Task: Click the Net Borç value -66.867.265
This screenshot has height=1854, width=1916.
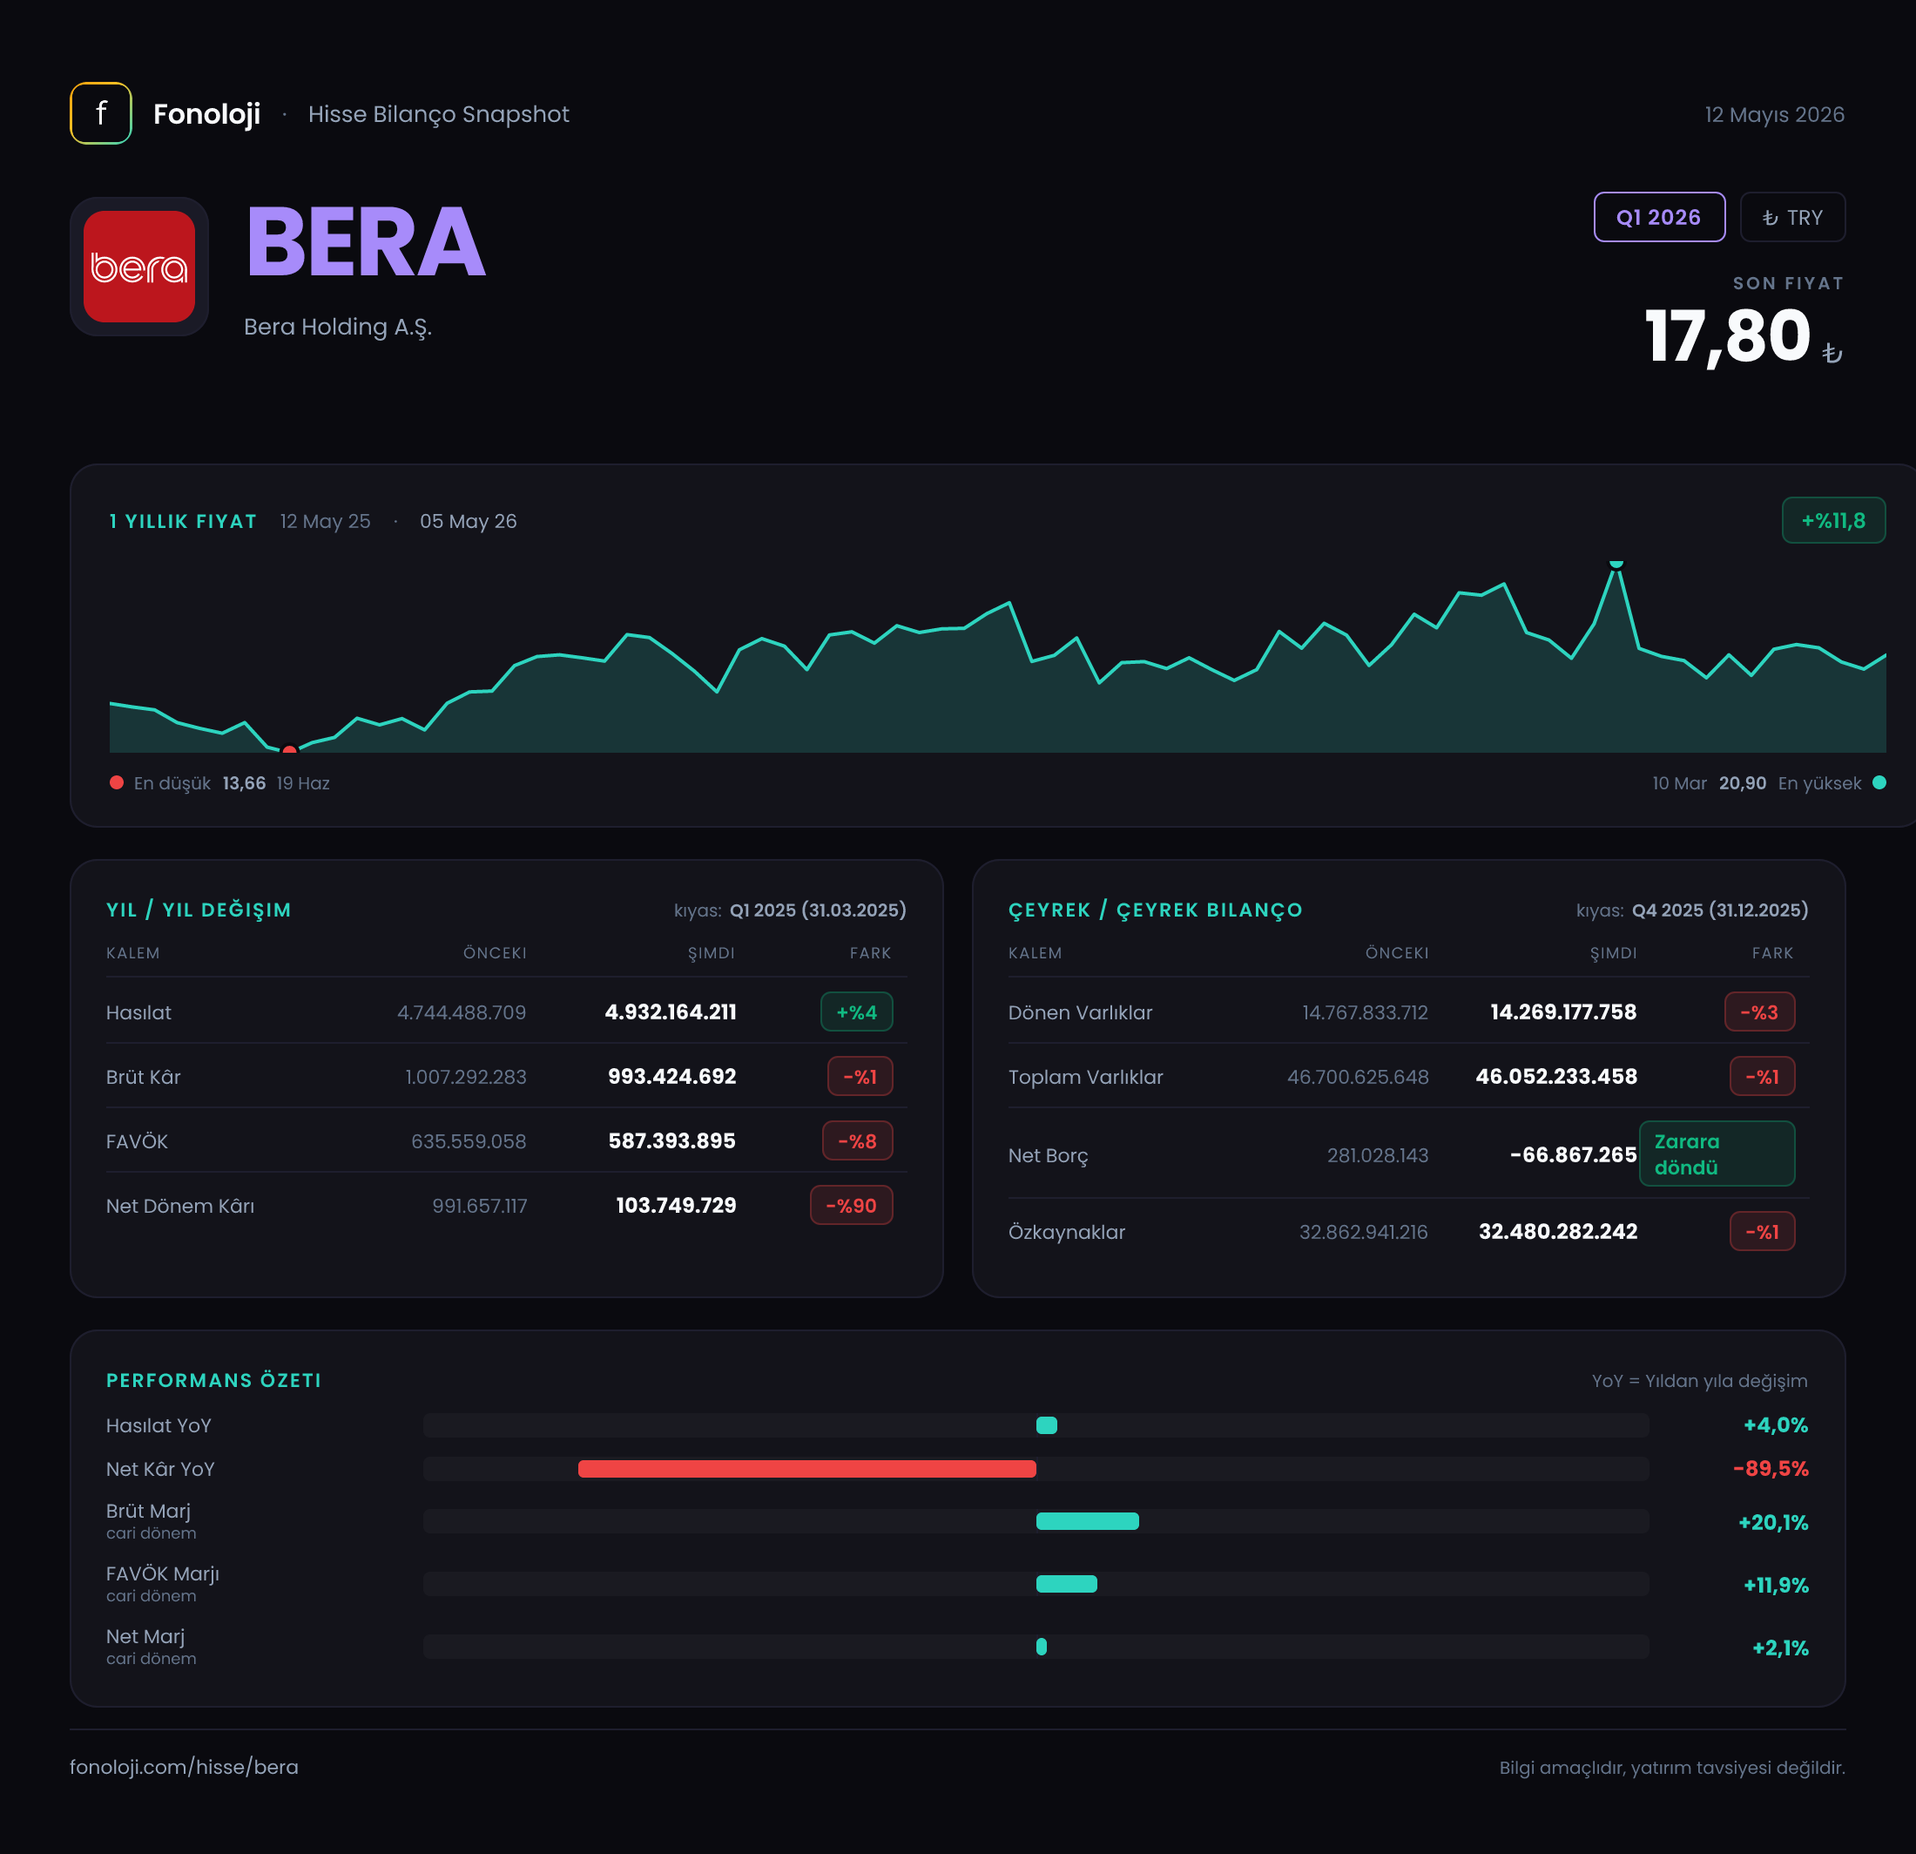Action: tap(1573, 1155)
